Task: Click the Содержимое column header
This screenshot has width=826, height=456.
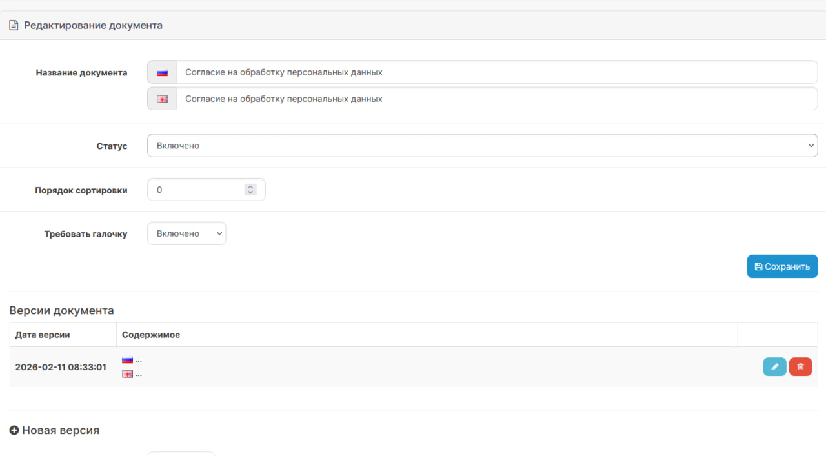Action: (x=151, y=335)
